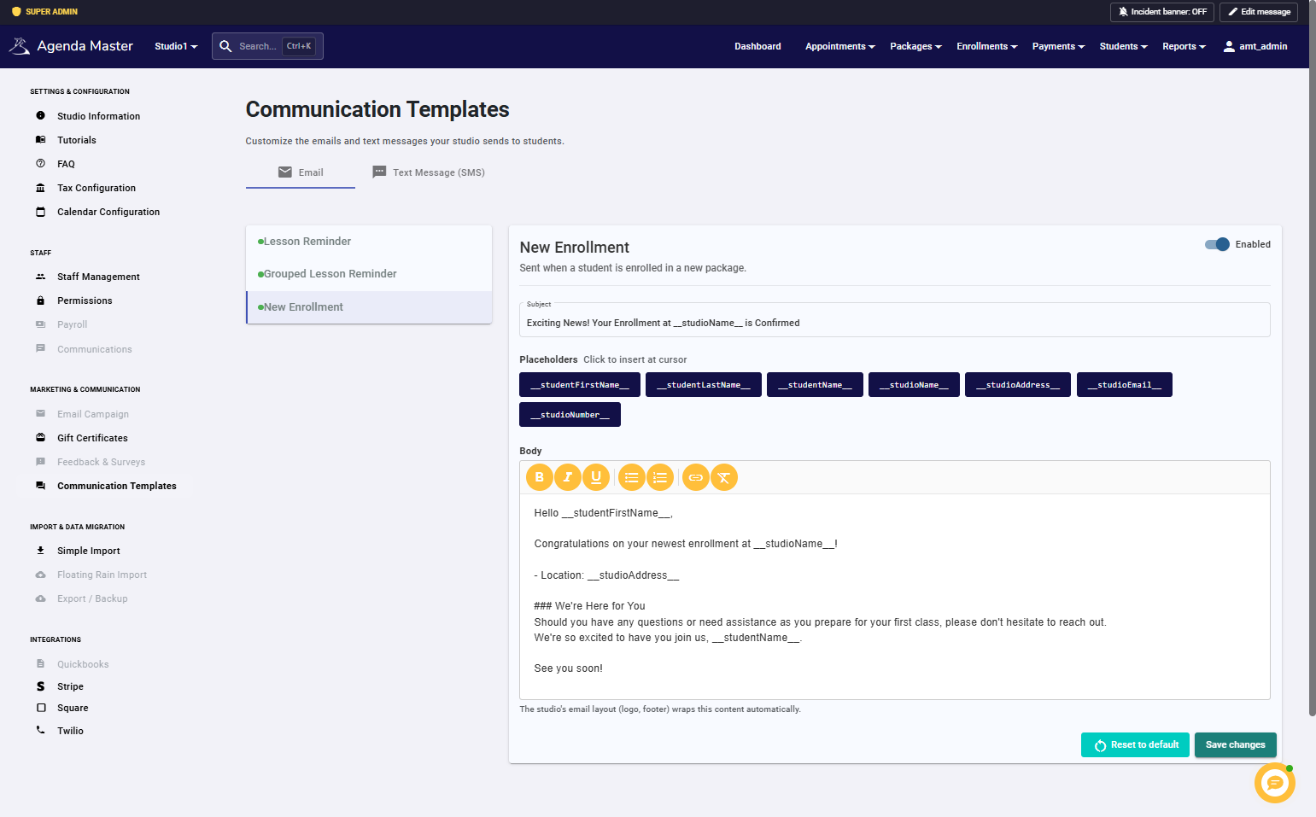Click the Permissions lock icon
Image resolution: width=1316 pixels, height=817 pixels.
click(40, 301)
